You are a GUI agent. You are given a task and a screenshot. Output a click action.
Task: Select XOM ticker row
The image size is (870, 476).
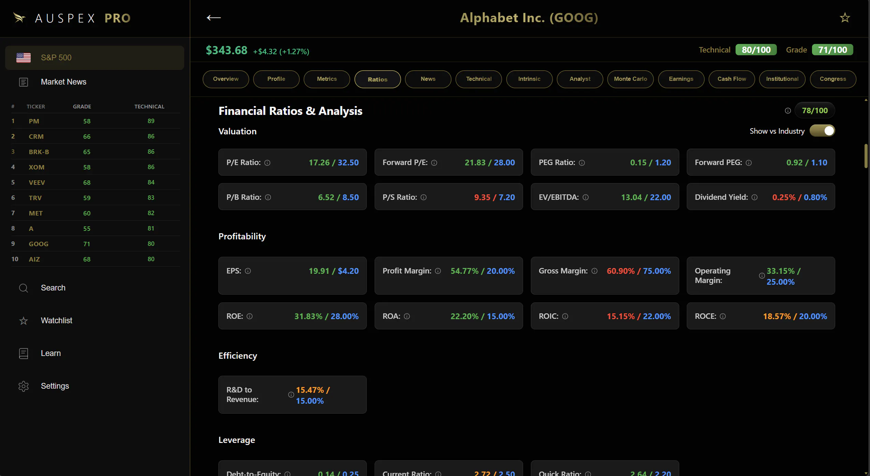[96, 167]
